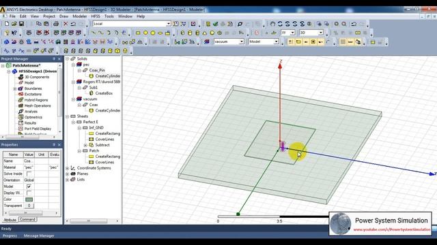437x245 pixels.
Task: Select Coax_Pin in the model tree
Action: pyautogui.click(x=97, y=70)
